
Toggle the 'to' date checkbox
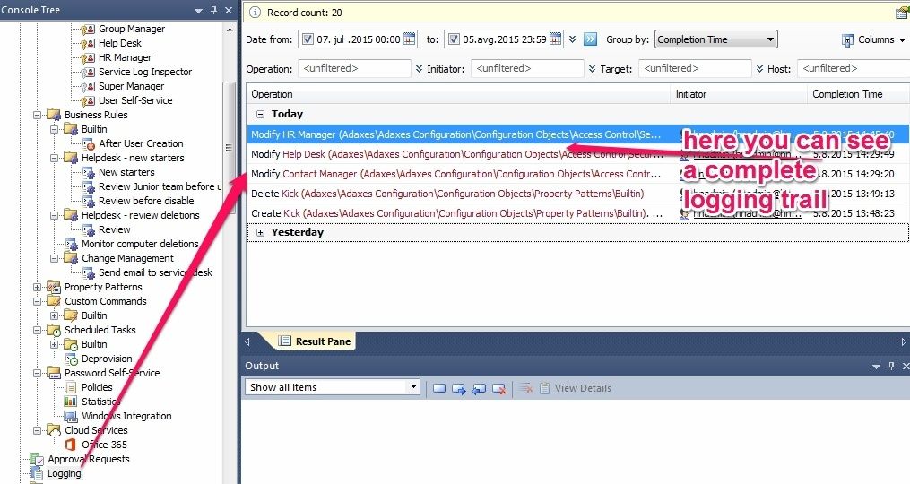454,39
